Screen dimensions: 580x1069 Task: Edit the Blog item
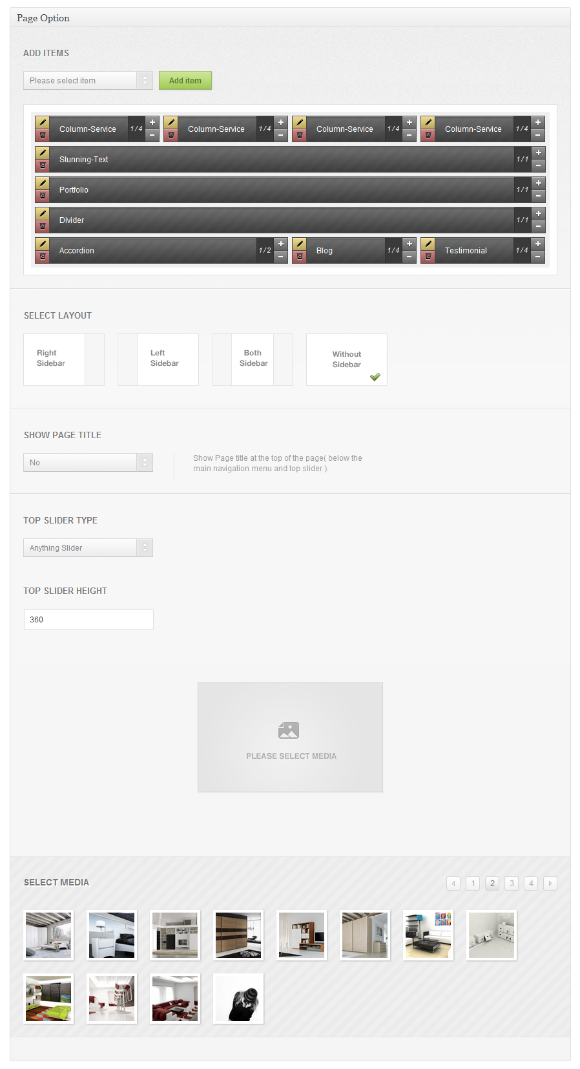point(299,244)
